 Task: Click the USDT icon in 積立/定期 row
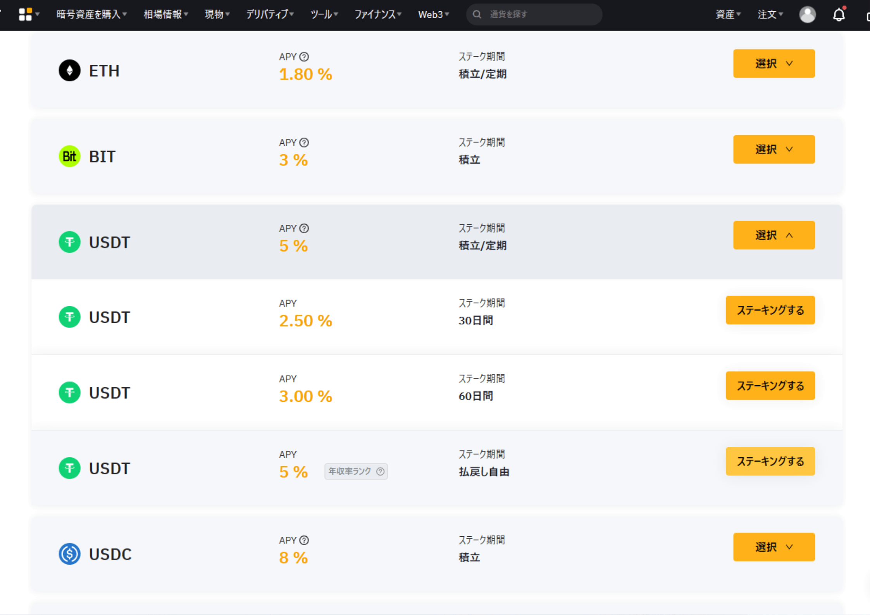click(x=69, y=242)
